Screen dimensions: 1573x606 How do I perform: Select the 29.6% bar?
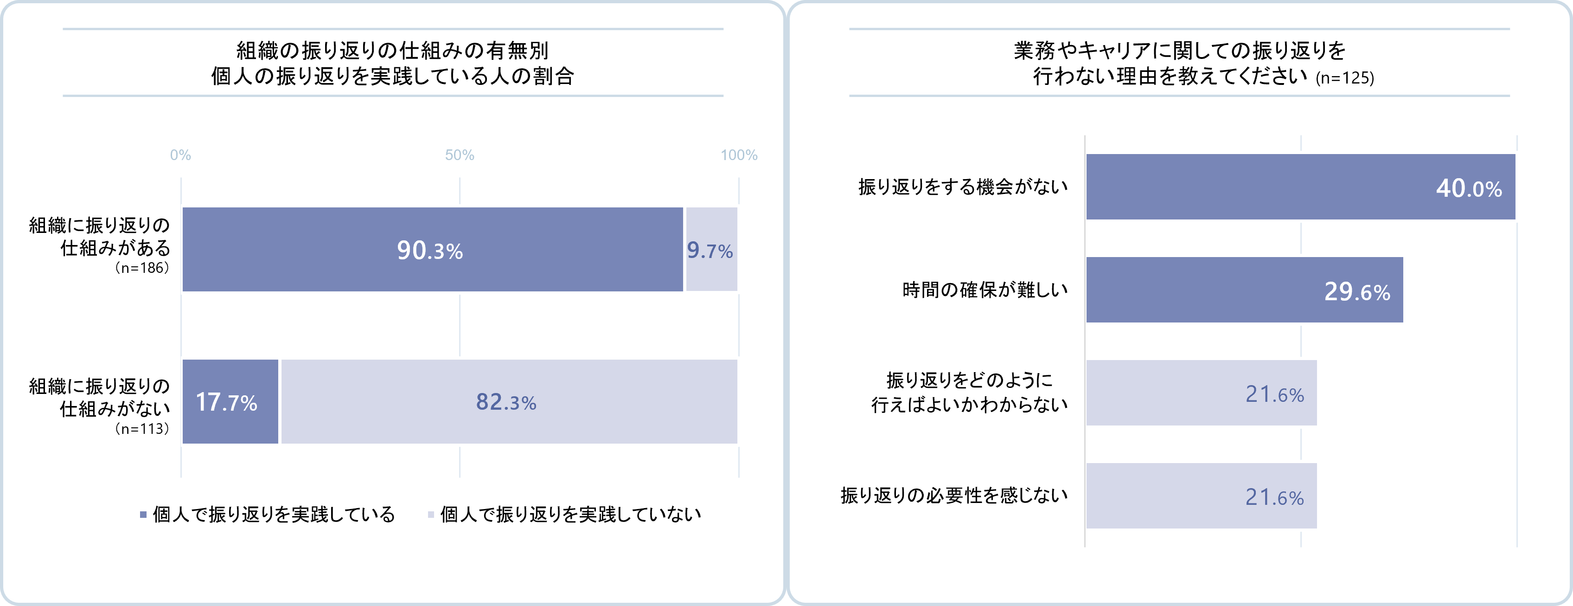point(1244,290)
